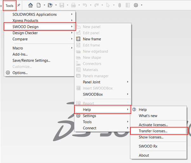The height and width of the screenshot is (163, 191).
Task: Open Tools submenu in SWOOD Design
Action: coord(103,122)
